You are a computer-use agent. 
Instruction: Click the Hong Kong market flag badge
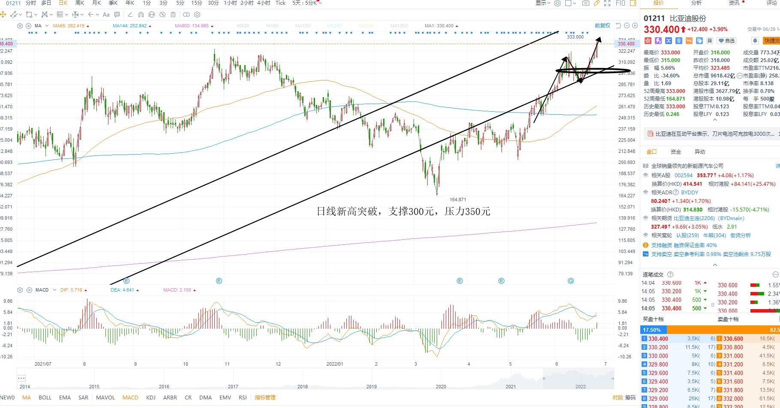point(648,41)
